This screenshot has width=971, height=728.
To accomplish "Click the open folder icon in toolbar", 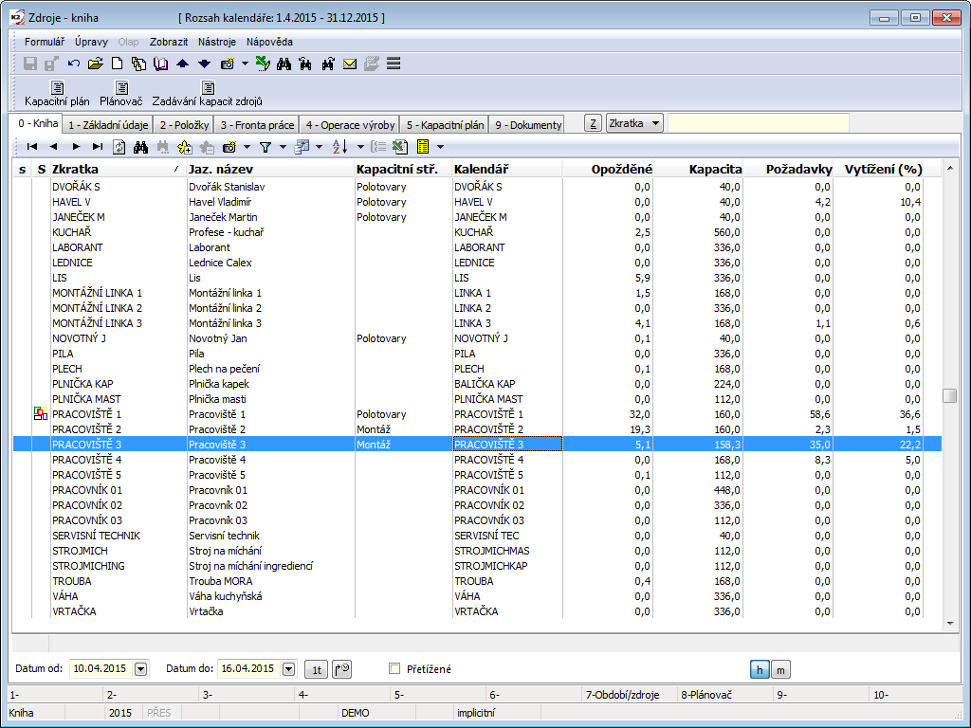I will [x=95, y=64].
